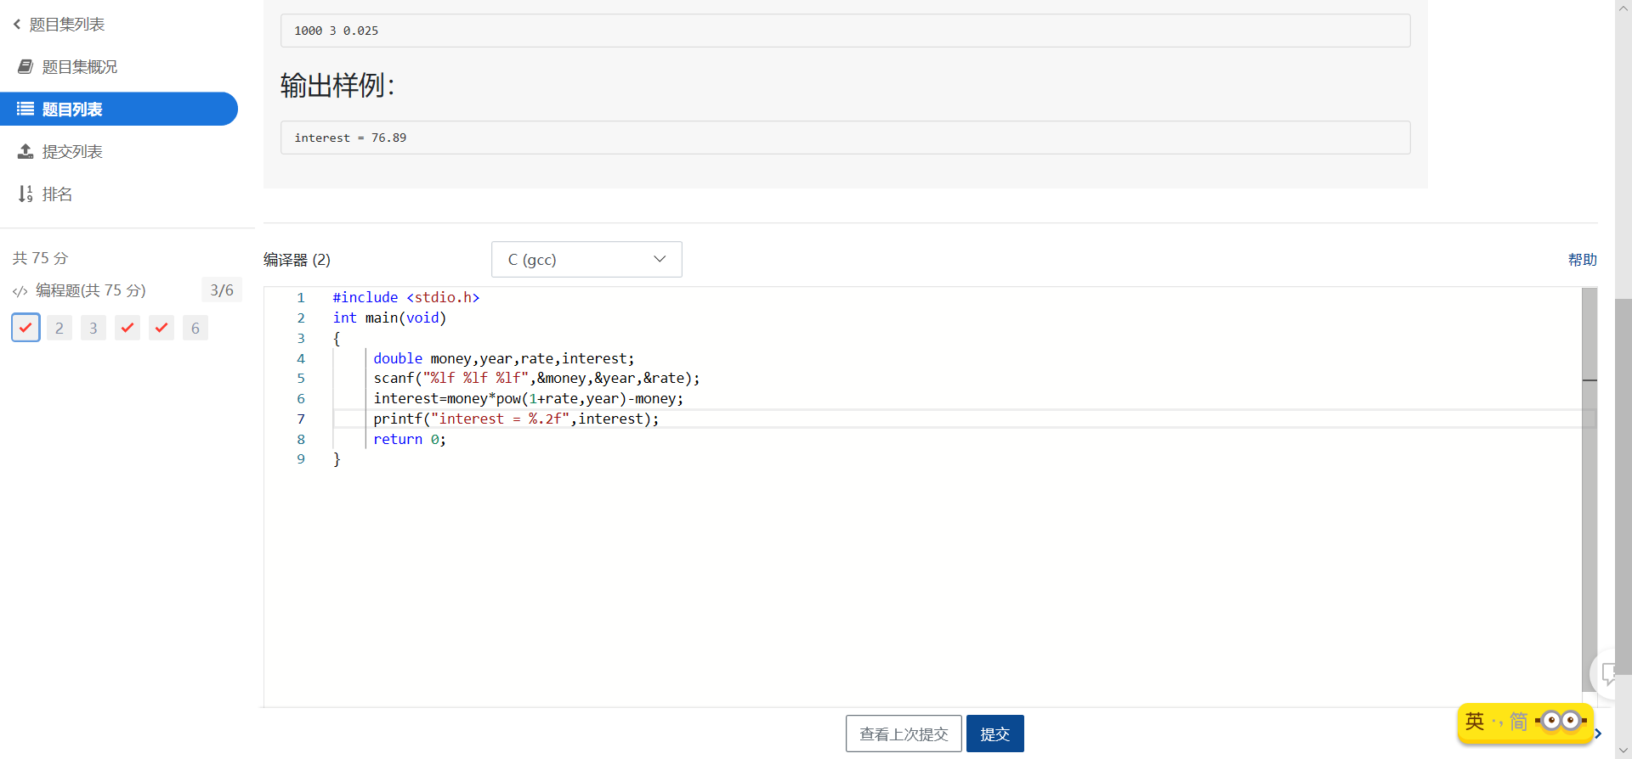Click the back arrow beside 题目集列表
The image size is (1632, 759).
click(17, 25)
